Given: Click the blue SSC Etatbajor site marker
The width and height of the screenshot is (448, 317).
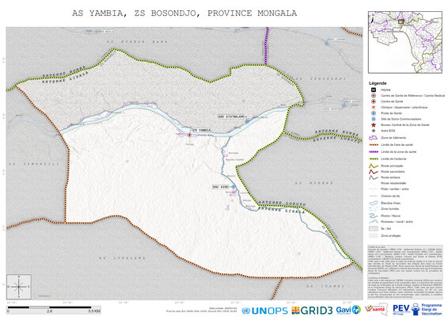Looking at the screenshot, I should pyautogui.click(x=247, y=121).
